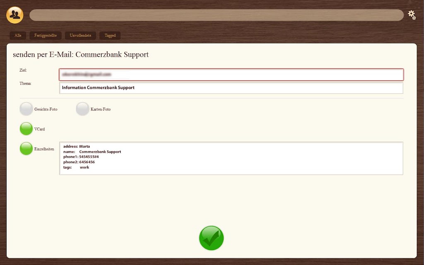Viewport: 424px width, 265px height.
Task: Disable the VCard toggle
Action: [x=26, y=129]
